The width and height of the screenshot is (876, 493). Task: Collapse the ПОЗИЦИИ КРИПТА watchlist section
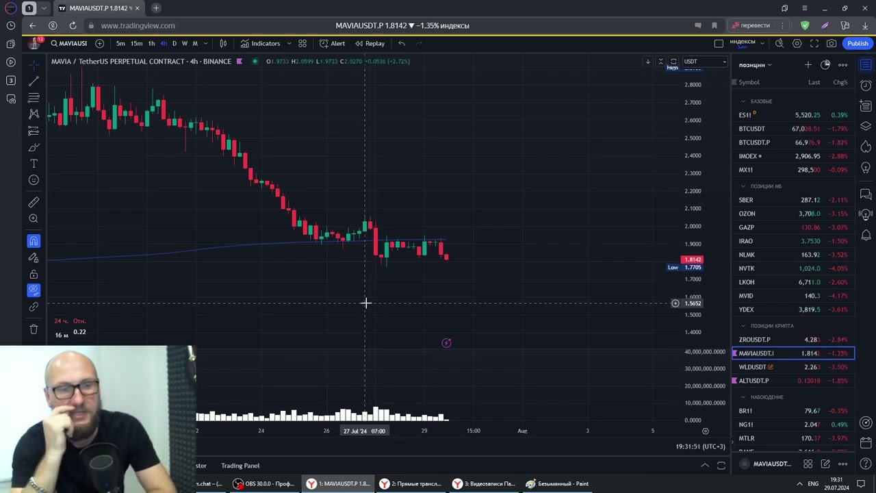[743, 326]
